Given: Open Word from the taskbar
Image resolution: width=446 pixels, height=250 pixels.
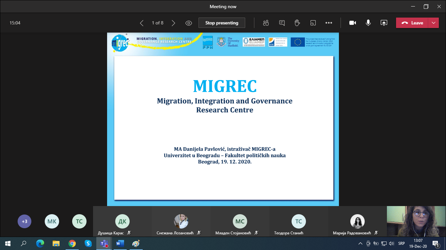Looking at the screenshot, I should point(120,243).
